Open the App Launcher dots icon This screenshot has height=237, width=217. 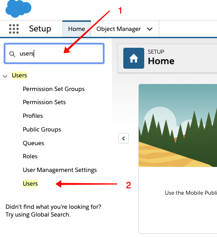[14, 29]
